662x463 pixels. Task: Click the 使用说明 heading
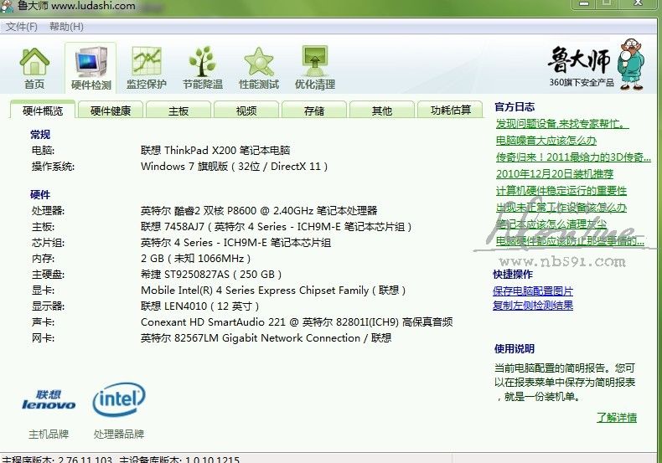pyautogui.click(x=515, y=349)
